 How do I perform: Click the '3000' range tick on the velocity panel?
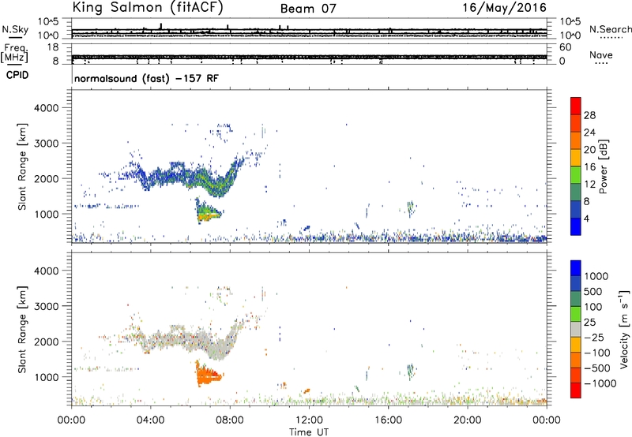[x=47, y=306]
